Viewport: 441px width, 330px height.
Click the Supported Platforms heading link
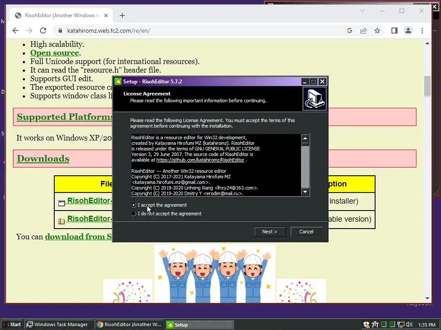[65, 117]
